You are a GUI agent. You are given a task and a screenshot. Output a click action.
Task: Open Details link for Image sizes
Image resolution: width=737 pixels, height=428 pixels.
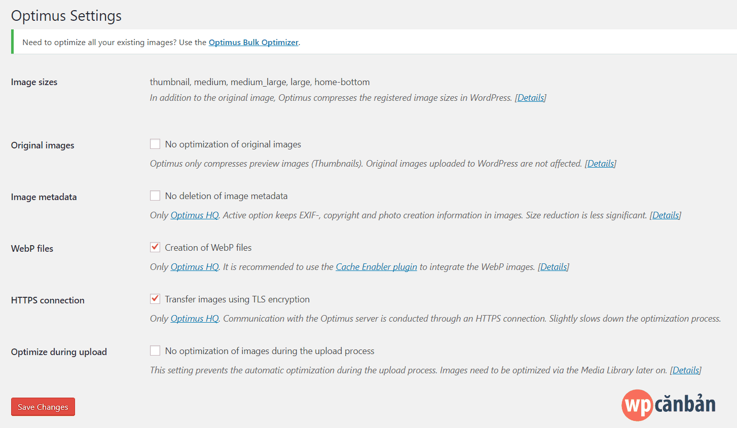531,98
